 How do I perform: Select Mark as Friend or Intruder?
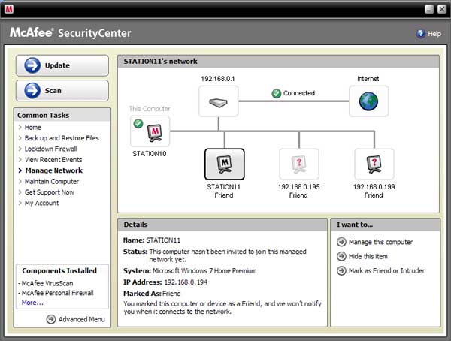tap(386, 270)
